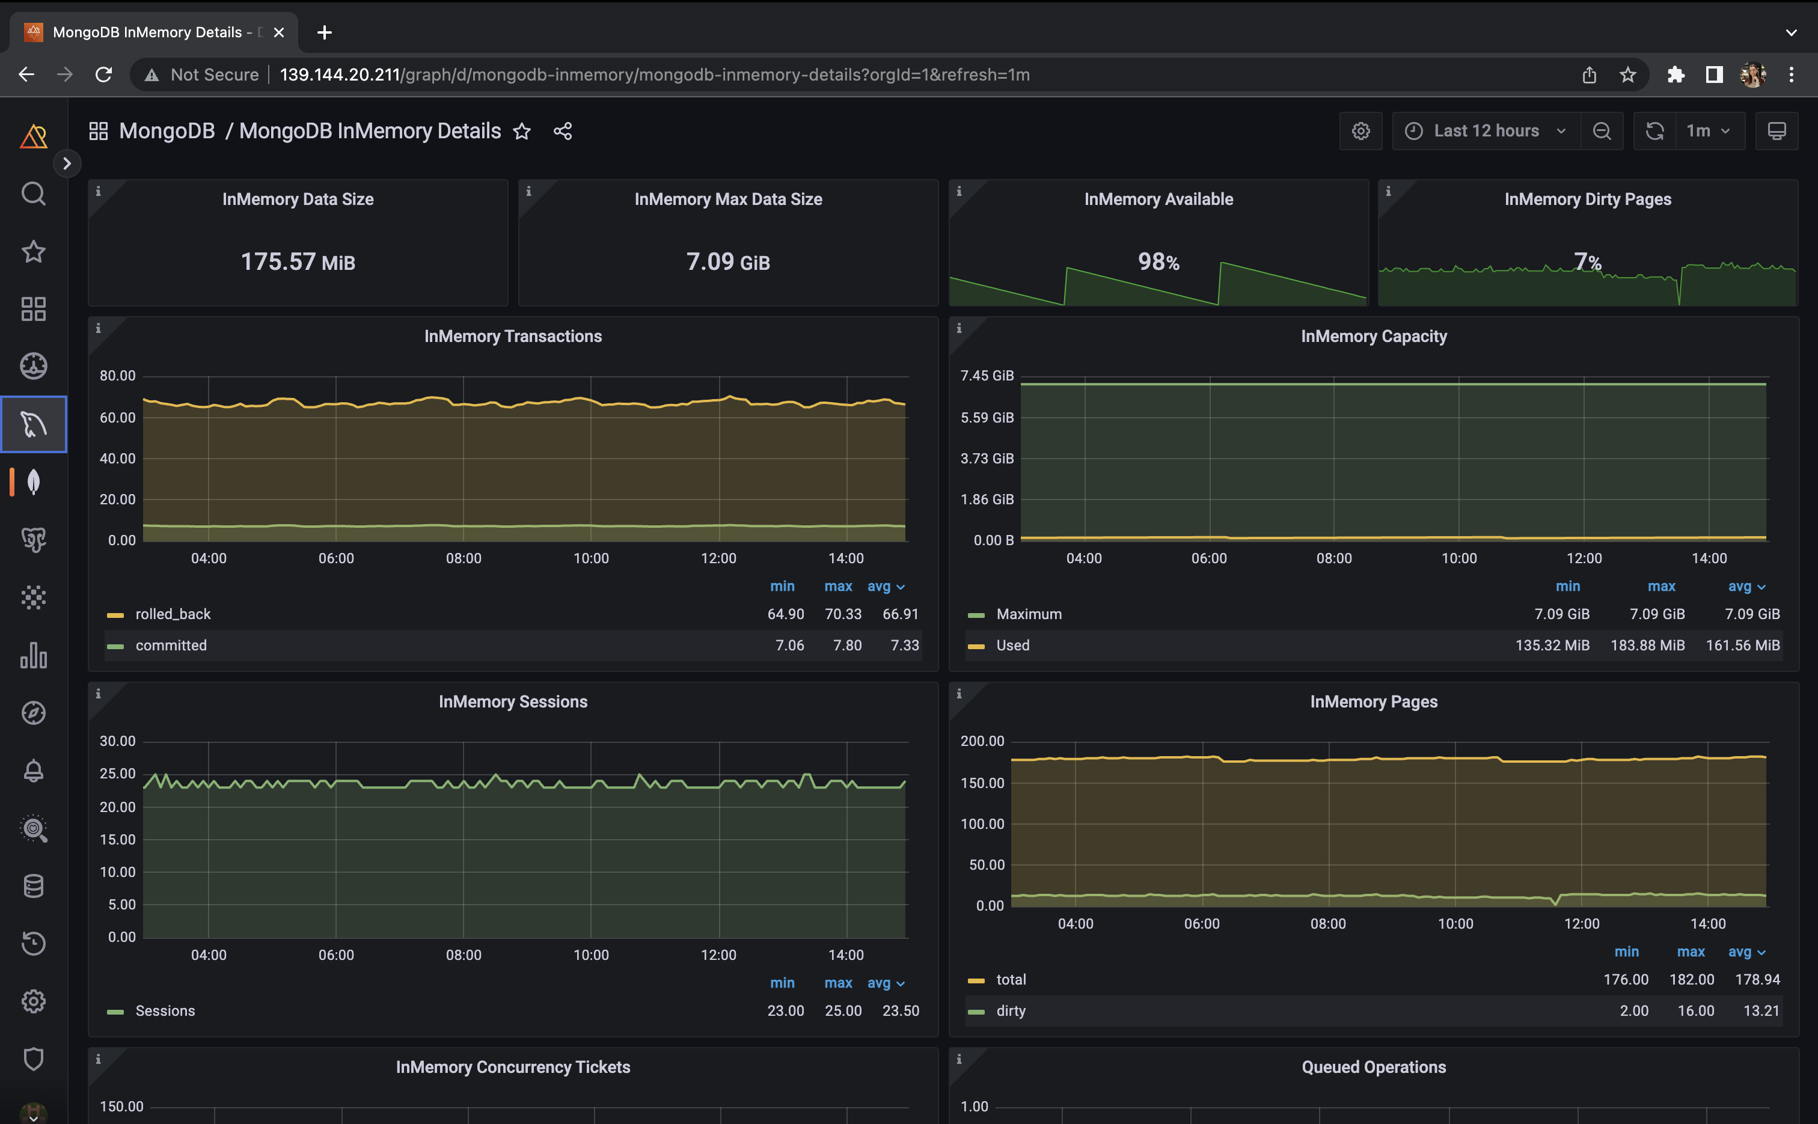
Task: Open the user avatar at sidebar bottom
Action: click(x=34, y=1114)
